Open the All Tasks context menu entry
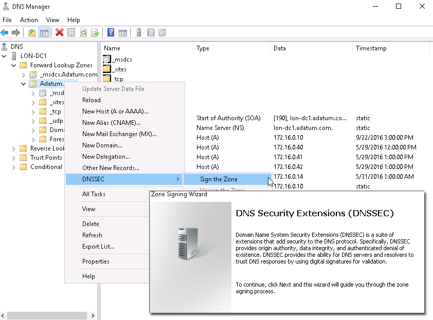This screenshot has height=320, width=433. (107, 194)
